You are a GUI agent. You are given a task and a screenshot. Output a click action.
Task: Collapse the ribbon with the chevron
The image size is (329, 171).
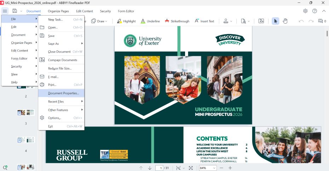pyautogui.click(x=324, y=11)
